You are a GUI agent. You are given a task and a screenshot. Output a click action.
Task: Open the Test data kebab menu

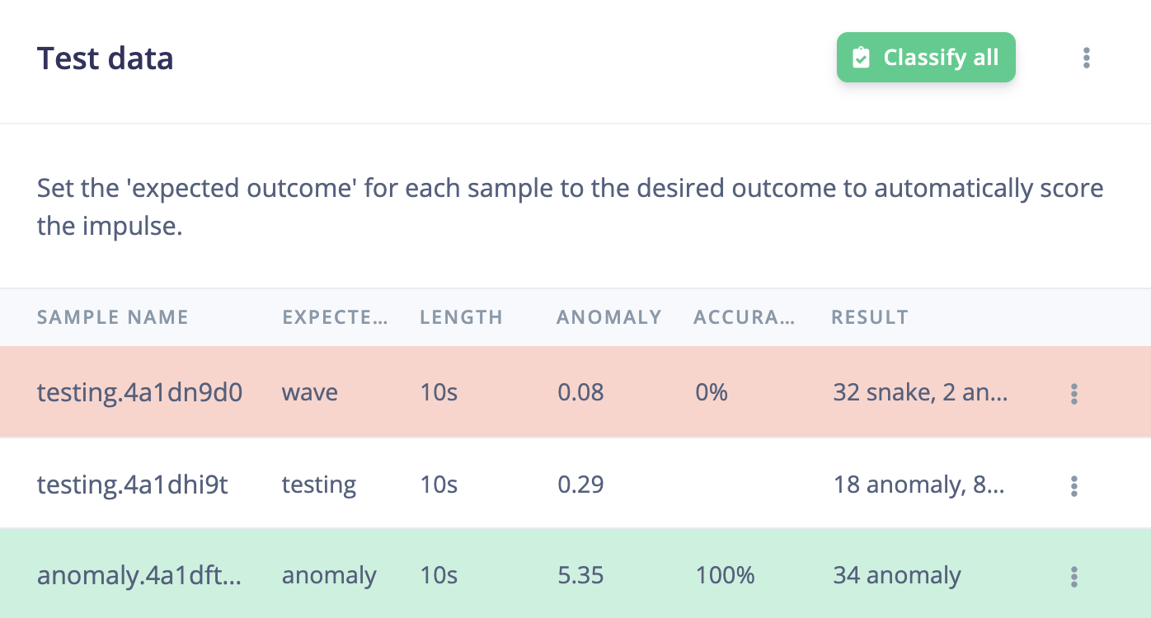(x=1087, y=58)
